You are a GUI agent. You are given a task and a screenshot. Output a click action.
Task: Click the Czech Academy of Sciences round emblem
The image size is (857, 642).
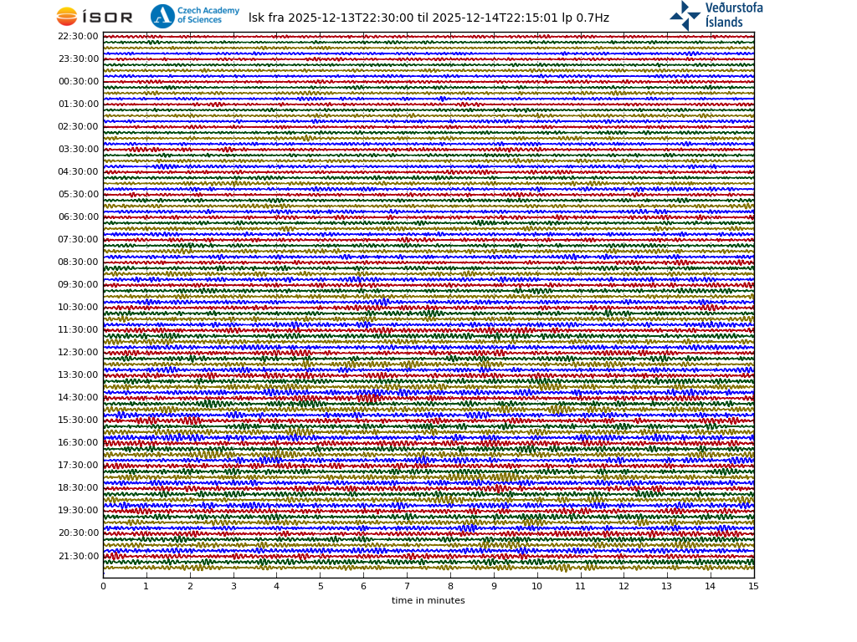162,16
